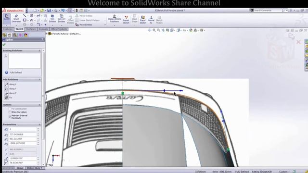This screenshot has height=173, width=308.
Task: Click Linear Sketch Pattern in the ribbon
Action: pyautogui.click(x=88, y=20)
